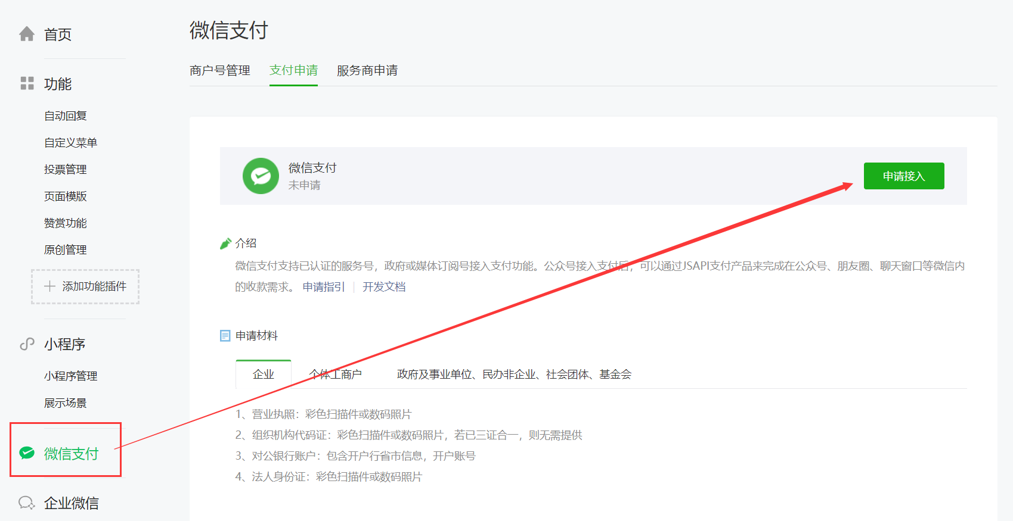Click the 微信支付 page heading
The image size is (1013, 521).
[229, 30]
